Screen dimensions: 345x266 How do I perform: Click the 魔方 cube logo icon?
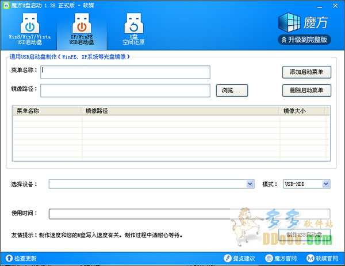[289, 22]
